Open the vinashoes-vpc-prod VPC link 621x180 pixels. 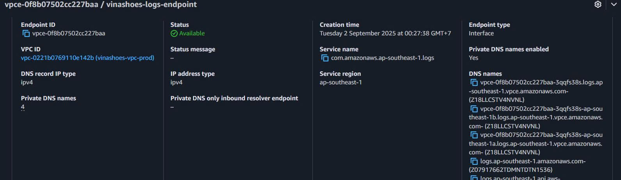coord(87,58)
